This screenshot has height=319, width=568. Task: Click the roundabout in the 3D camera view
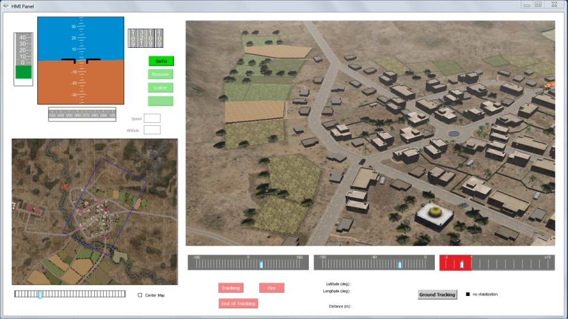(454, 134)
